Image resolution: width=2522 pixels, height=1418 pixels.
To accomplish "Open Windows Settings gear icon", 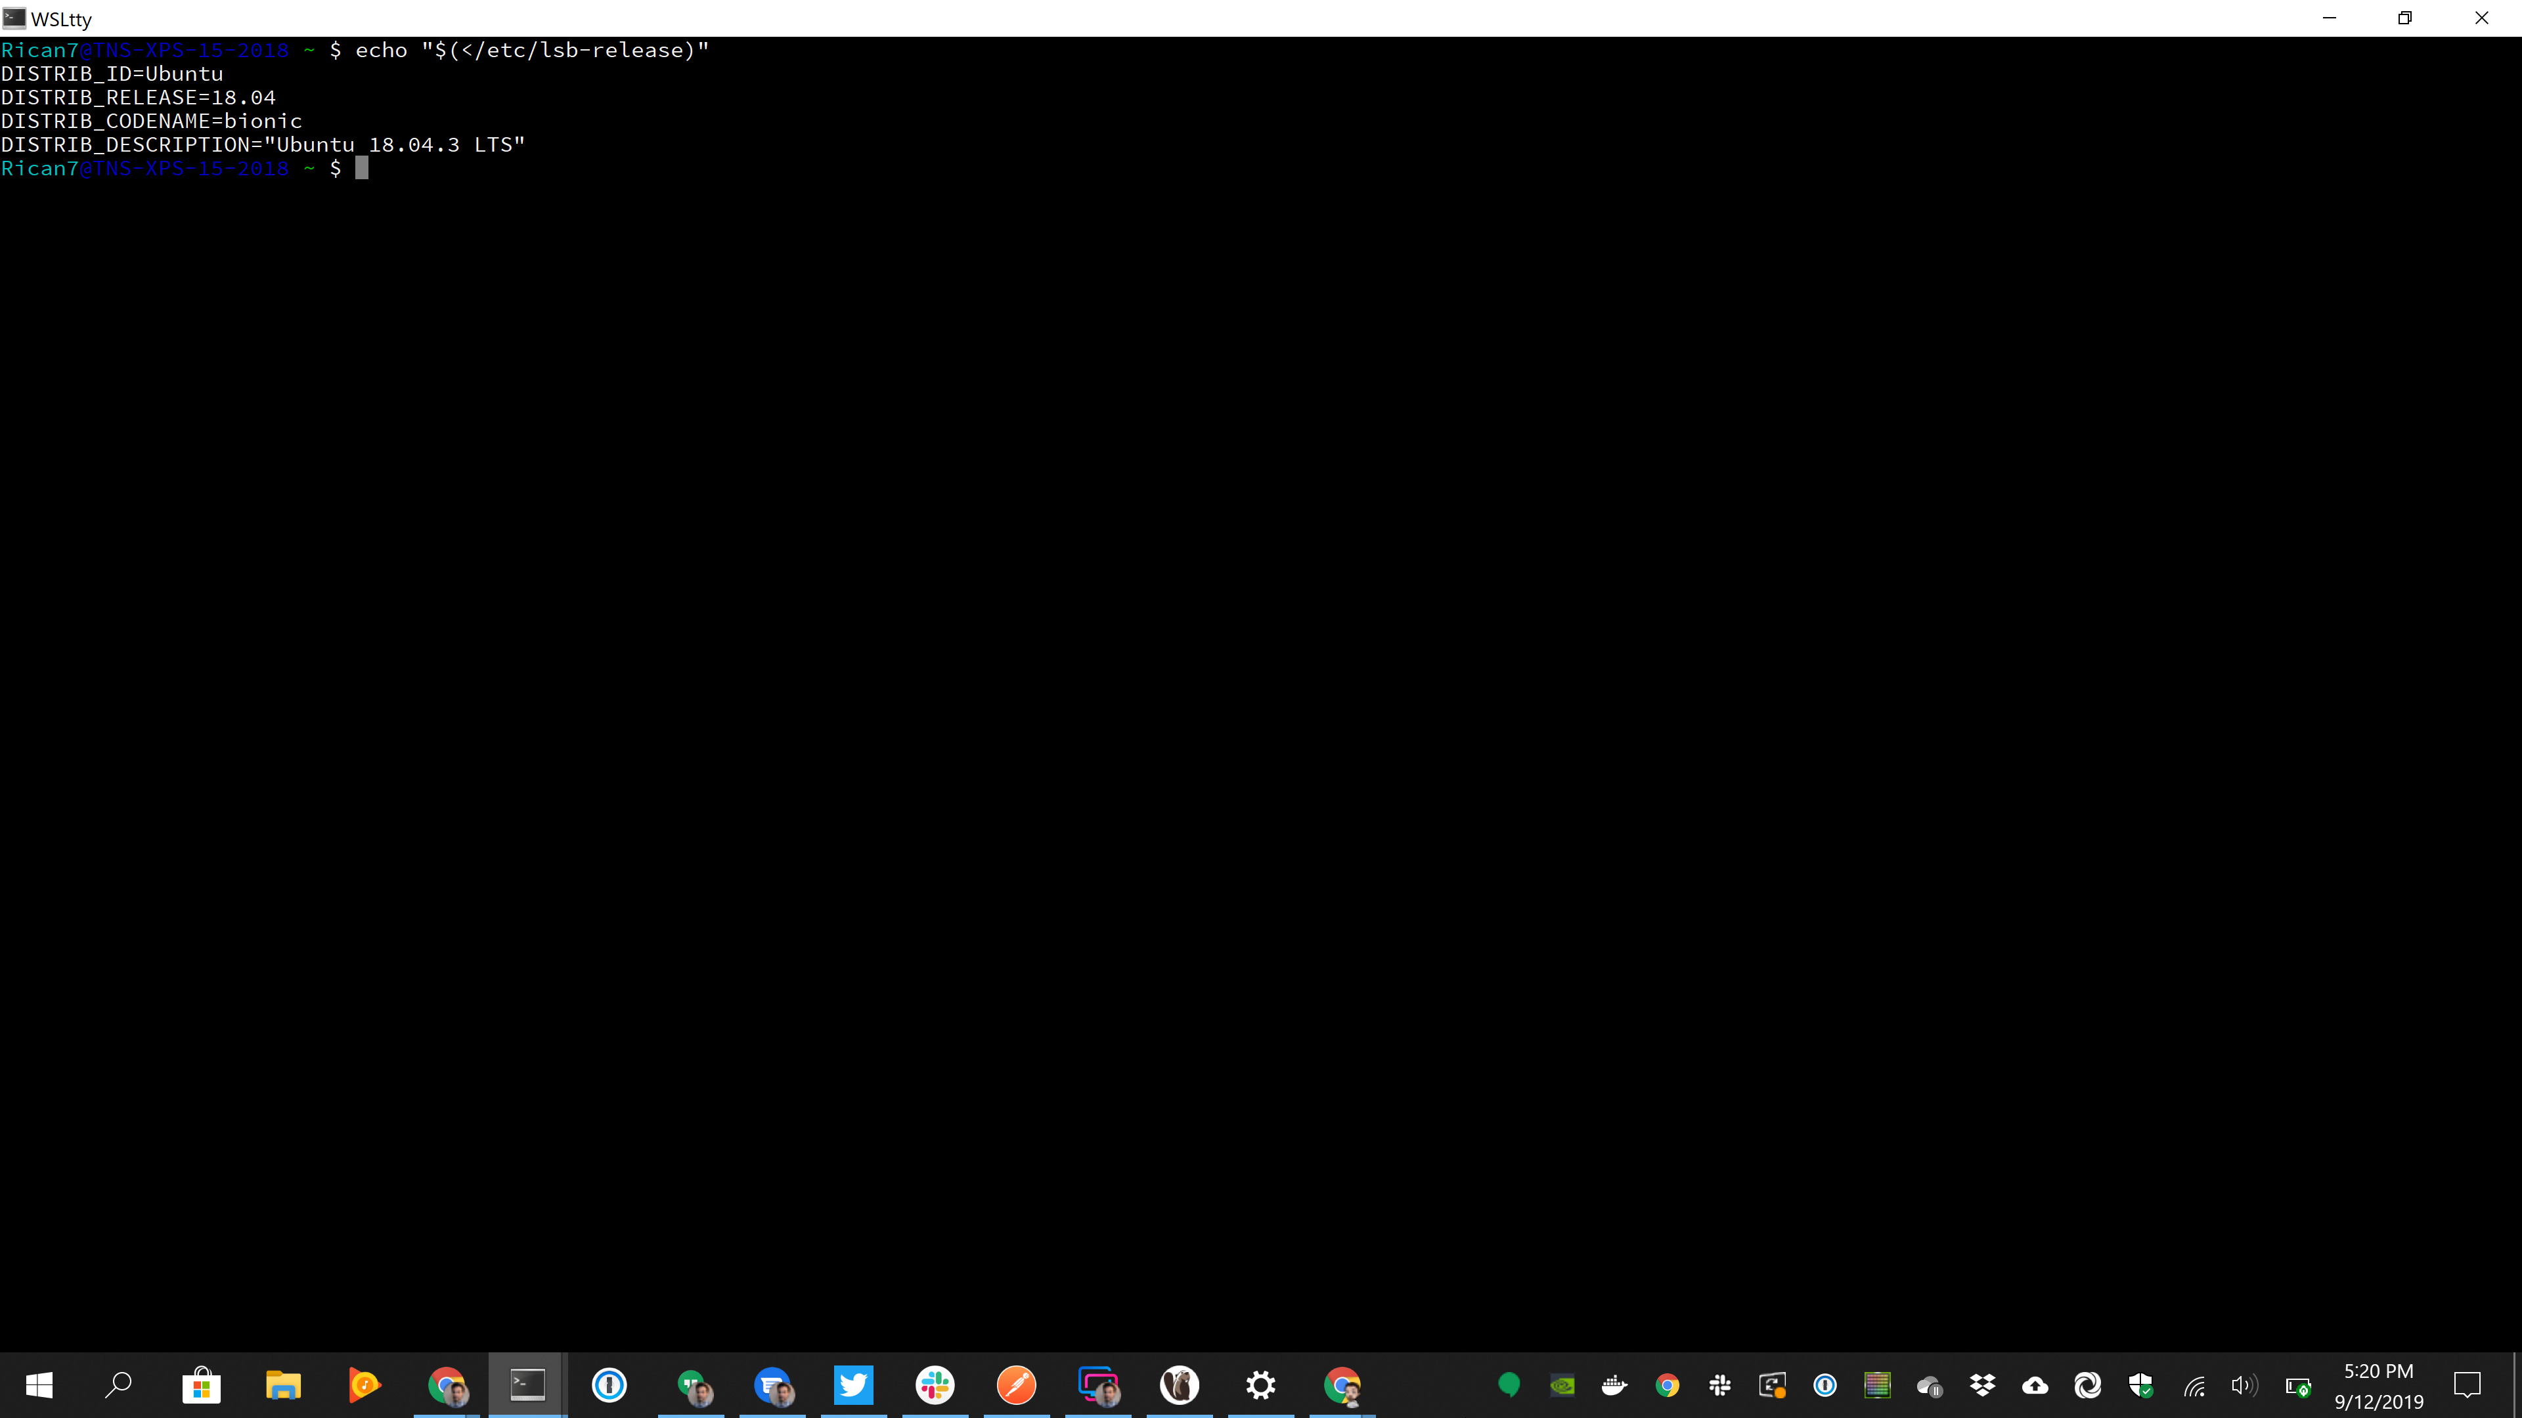I will [1260, 1385].
